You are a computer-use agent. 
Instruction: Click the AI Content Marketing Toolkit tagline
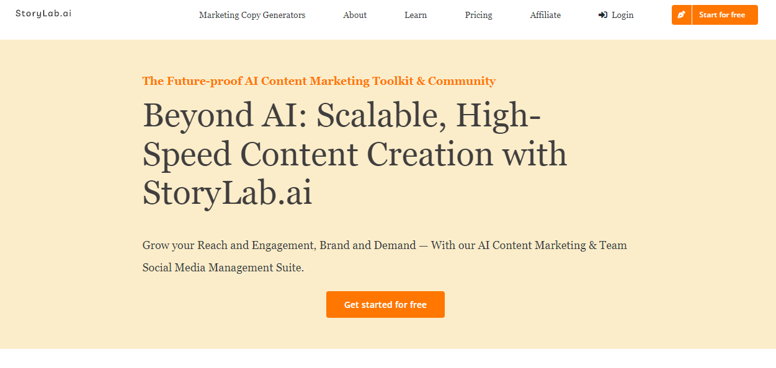click(x=318, y=81)
